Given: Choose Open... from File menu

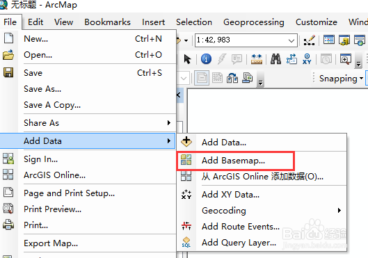Looking at the screenshot, I should [88, 55].
